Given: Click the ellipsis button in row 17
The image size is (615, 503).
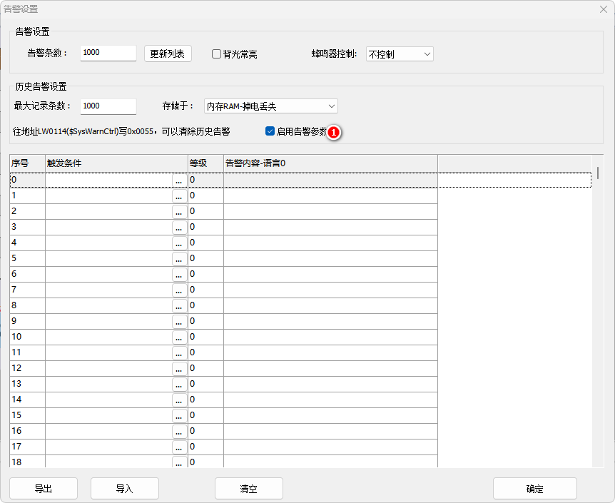Looking at the screenshot, I should tap(179, 447).
